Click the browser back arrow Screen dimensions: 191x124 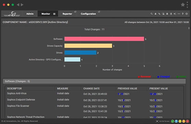click(x=18, y=5)
